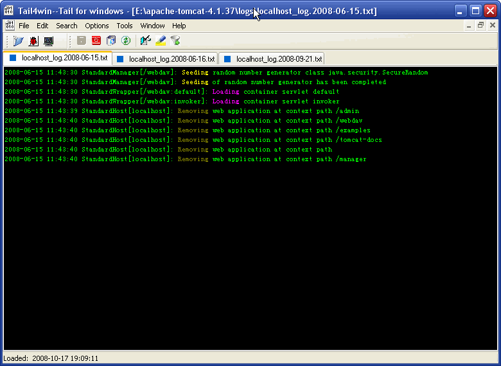501x366 pixels.
Task: Click the highlighter pen toolbar icon
Action: click(161, 40)
